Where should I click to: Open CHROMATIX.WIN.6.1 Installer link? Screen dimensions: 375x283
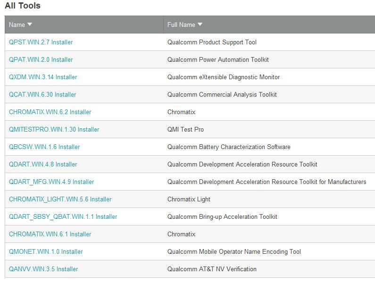click(50, 234)
